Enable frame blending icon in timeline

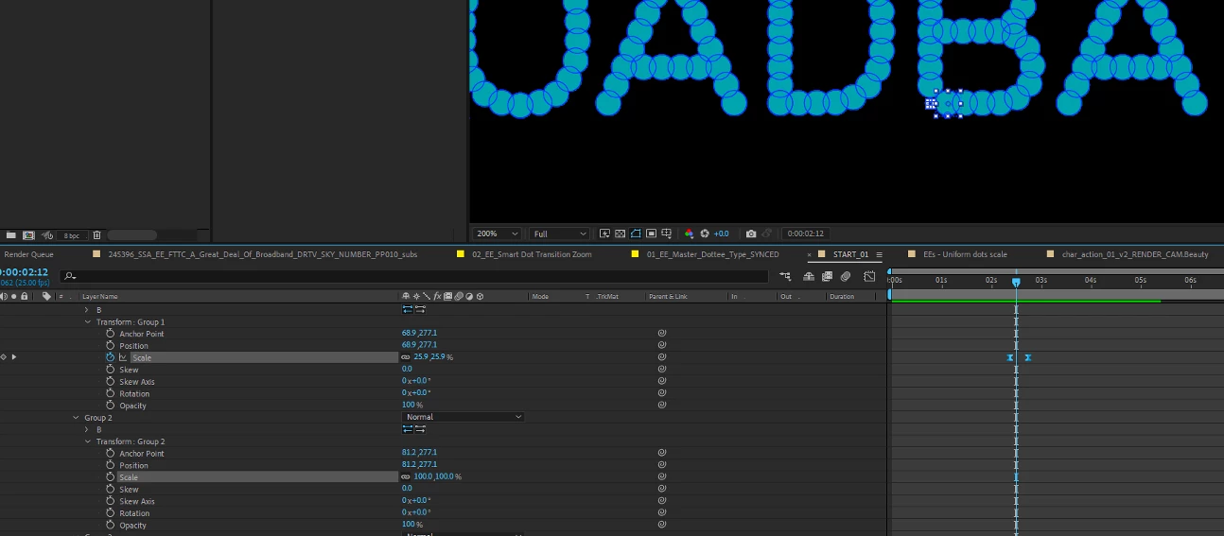(x=827, y=276)
